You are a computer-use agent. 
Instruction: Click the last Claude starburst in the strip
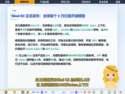point(121,92)
